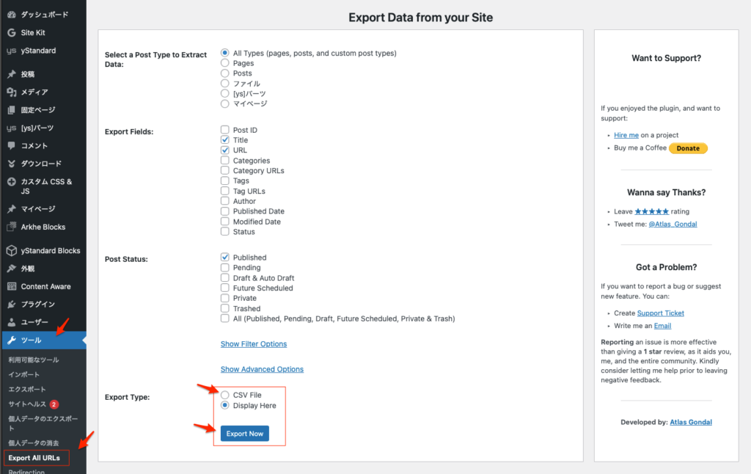Check the Categories export field

[x=225, y=161]
